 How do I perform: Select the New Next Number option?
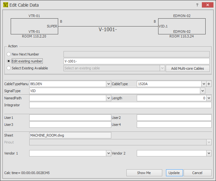click(8, 54)
